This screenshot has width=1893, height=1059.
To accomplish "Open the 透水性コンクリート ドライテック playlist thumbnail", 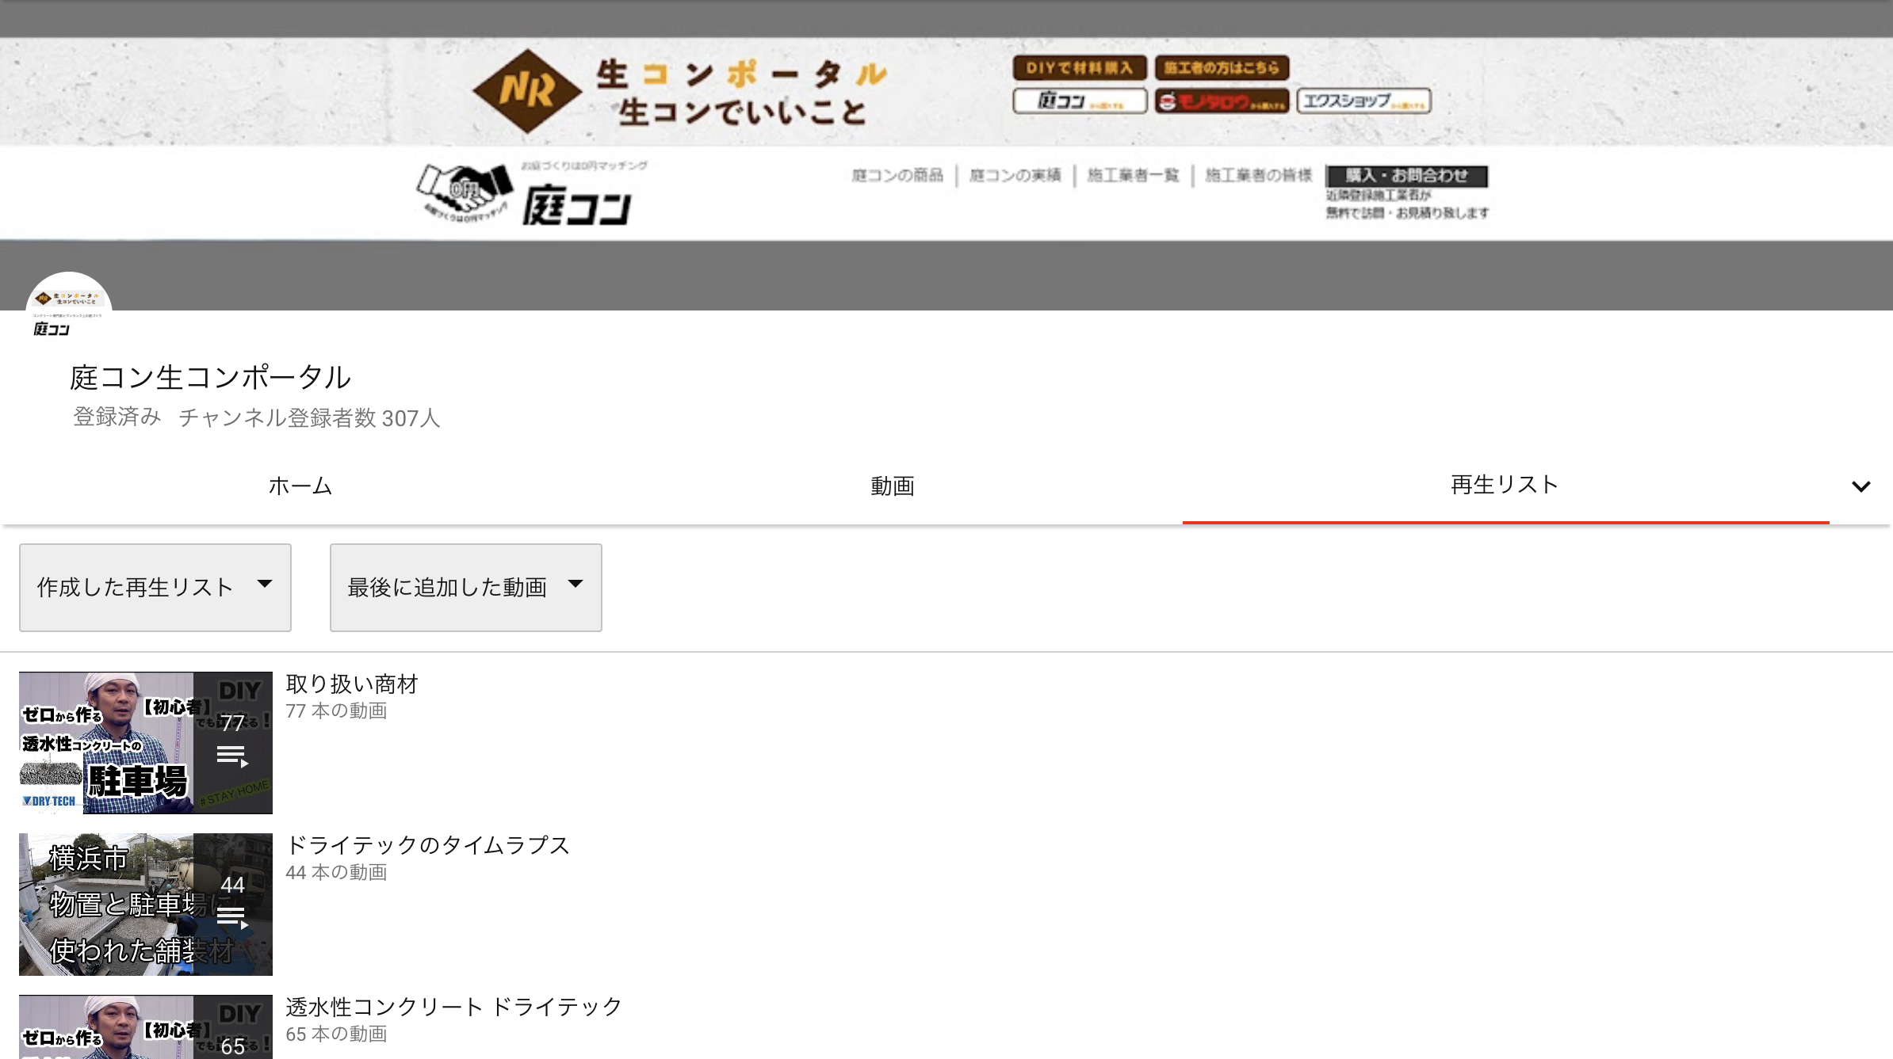I will click(x=146, y=1027).
